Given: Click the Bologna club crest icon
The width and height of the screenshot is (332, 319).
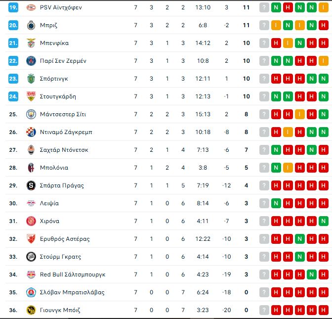Looking at the screenshot, I should 31,168.
